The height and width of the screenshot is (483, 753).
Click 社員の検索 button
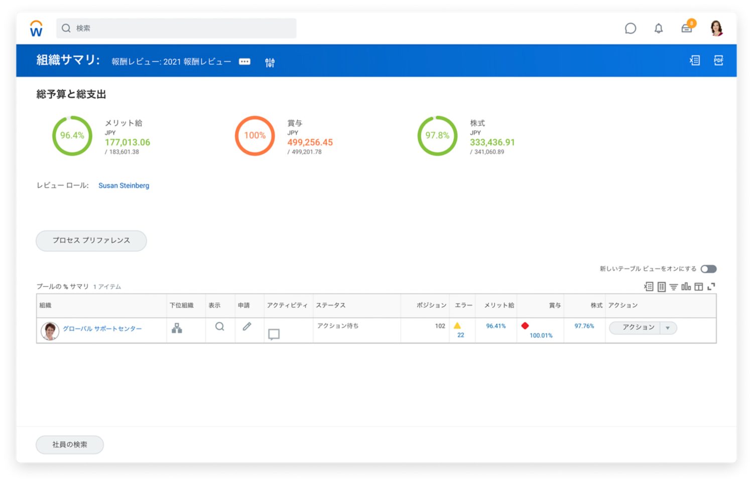click(x=70, y=444)
